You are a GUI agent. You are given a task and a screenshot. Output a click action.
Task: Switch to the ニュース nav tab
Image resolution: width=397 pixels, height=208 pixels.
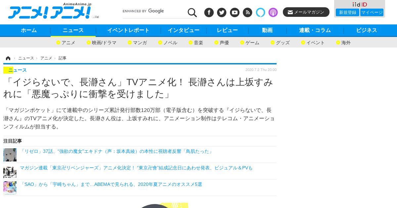coord(73,30)
